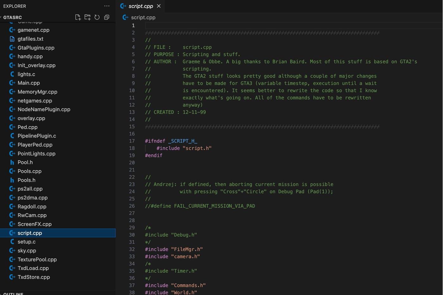Place cursor on empty line 1
443x295 pixels.
coord(253,26)
